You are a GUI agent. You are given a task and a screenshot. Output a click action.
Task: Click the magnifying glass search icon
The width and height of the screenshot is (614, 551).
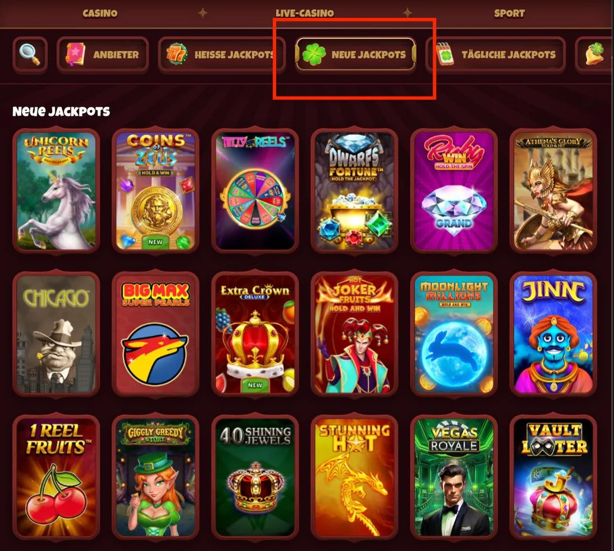[30, 55]
